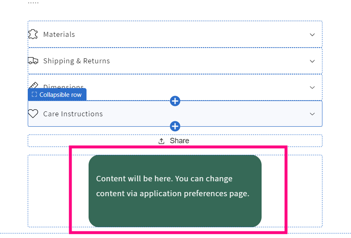Viewport: 351px width, 238px height.
Task: Select the Shipping & Returns title
Action: 77,61
